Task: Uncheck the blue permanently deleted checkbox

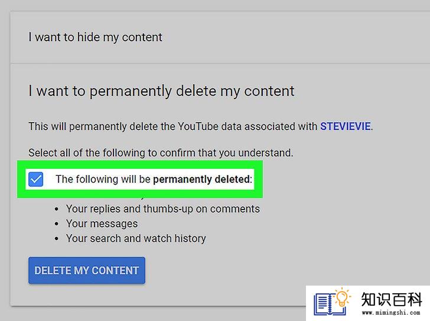Action: point(35,179)
